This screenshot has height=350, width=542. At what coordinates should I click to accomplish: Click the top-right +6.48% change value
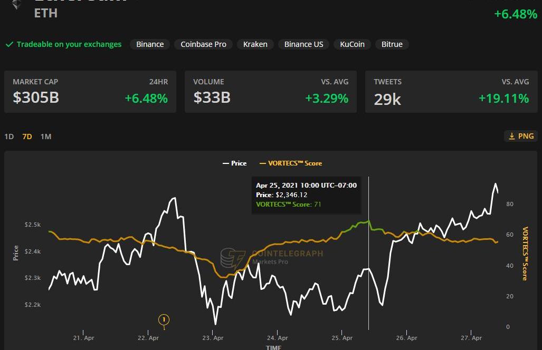(516, 14)
